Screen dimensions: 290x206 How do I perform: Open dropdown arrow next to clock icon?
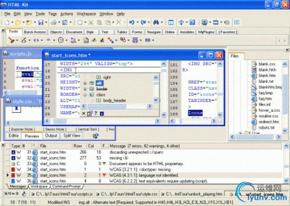(x=66, y=40)
